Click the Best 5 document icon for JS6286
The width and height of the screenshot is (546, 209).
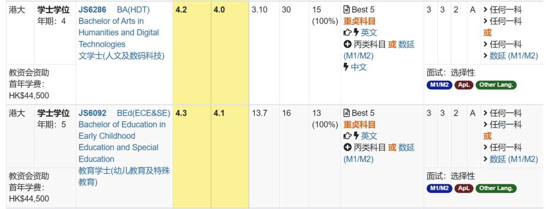click(x=346, y=10)
